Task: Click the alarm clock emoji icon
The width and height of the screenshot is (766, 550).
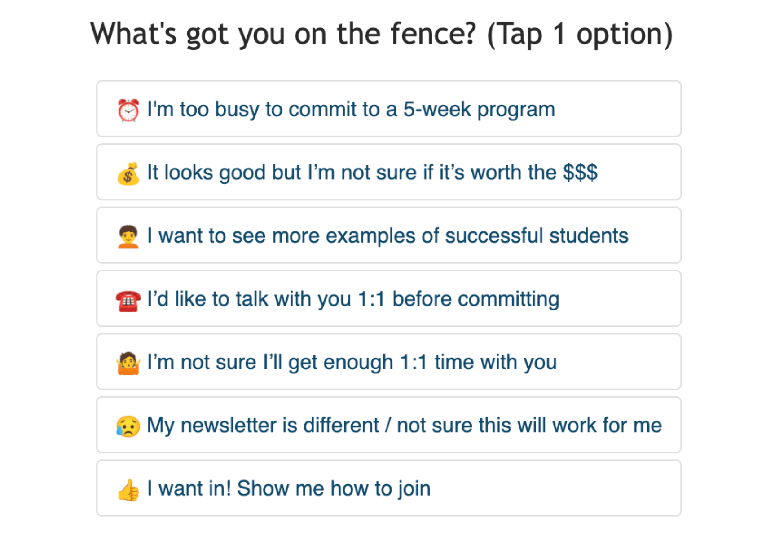Action: (128, 110)
